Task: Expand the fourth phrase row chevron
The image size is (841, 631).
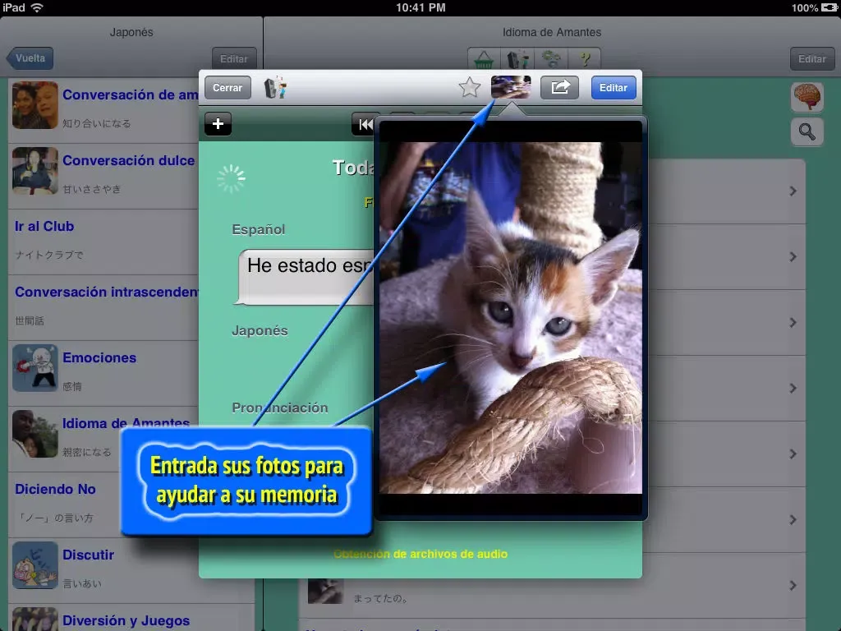Action: click(793, 389)
